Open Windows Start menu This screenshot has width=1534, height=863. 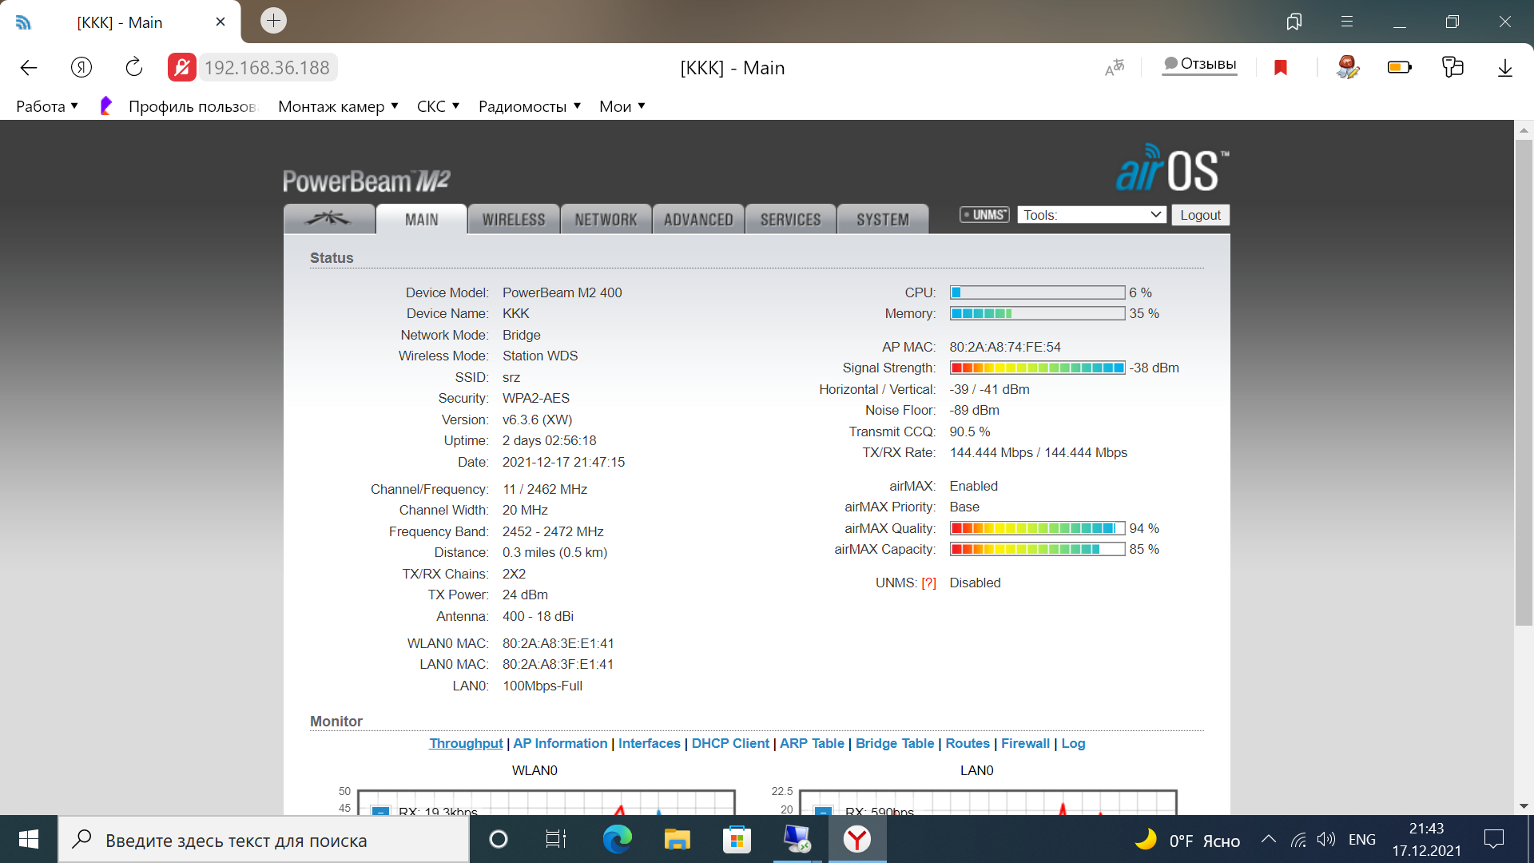(29, 839)
